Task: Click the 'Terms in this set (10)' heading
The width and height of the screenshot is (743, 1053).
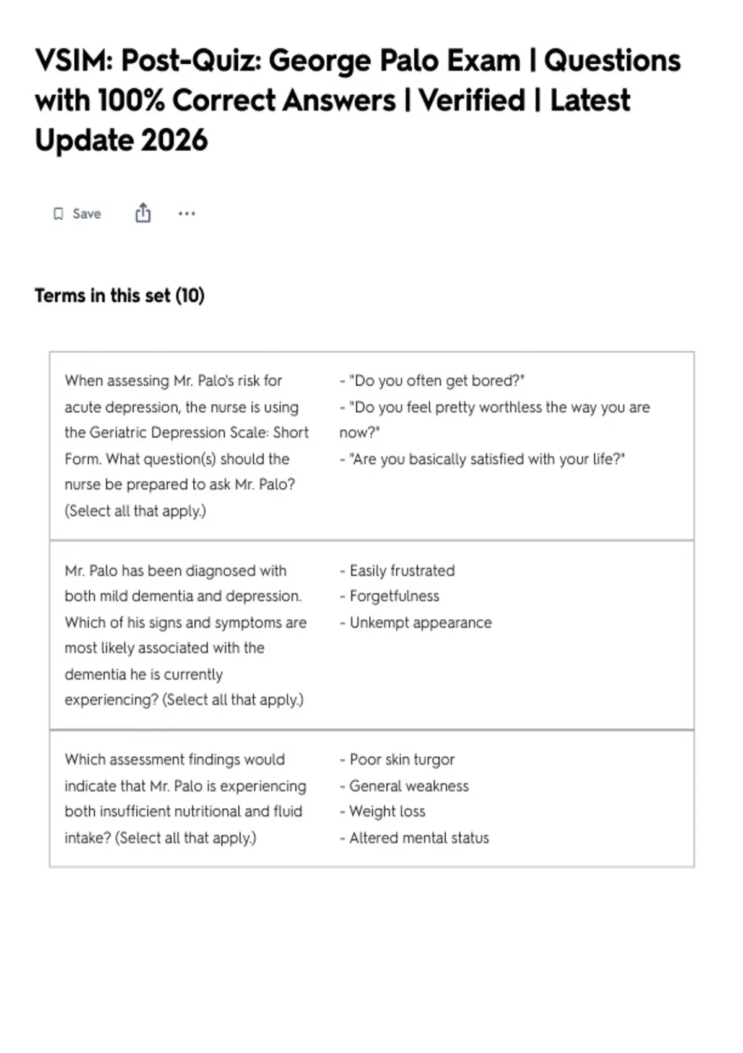Action: (119, 295)
